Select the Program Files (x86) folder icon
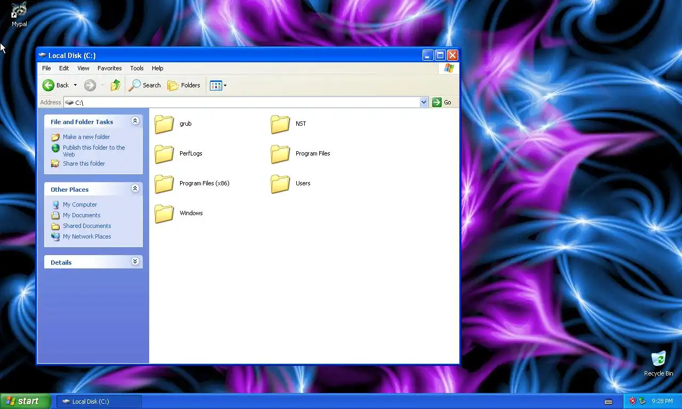This screenshot has height=409, width=682. tap(164, 184)
